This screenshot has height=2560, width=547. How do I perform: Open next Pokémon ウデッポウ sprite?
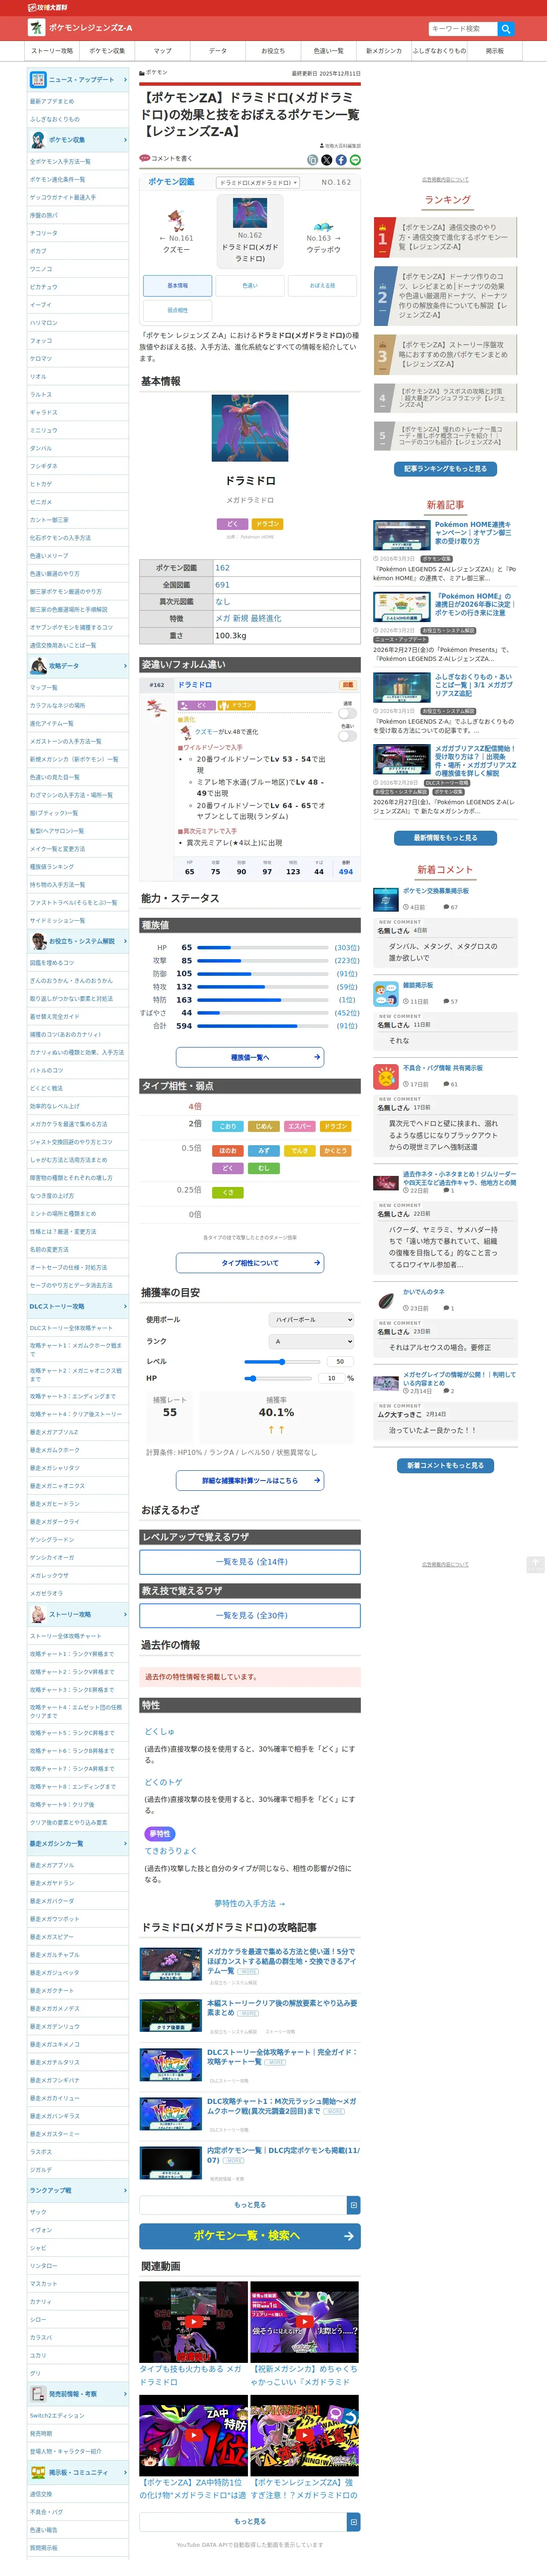(324, 226)
